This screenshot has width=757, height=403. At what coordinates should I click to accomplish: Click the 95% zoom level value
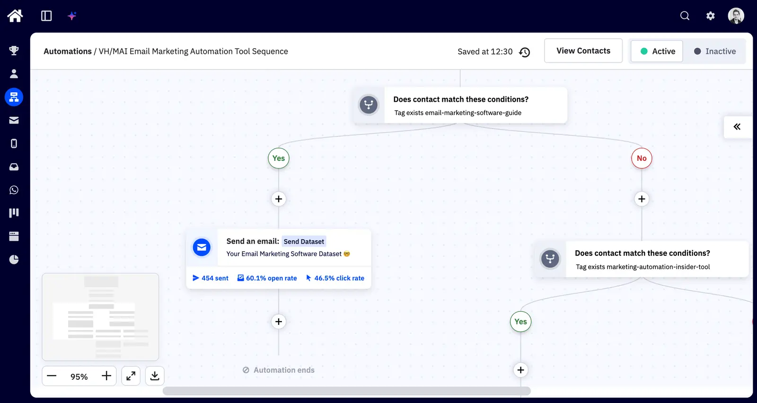pos(79,377)
